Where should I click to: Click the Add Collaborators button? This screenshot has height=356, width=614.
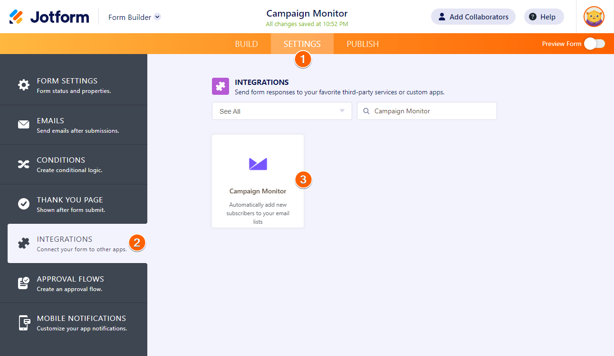pos(473,17)
